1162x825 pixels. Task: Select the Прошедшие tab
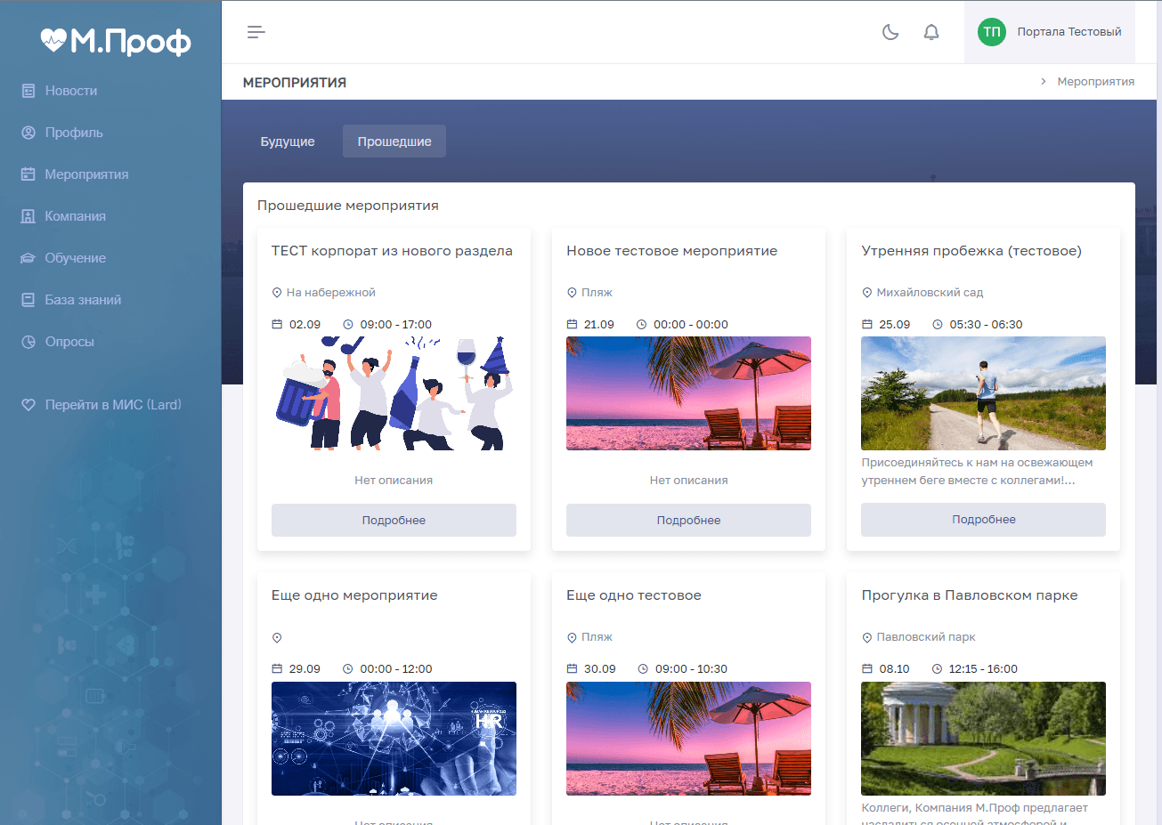(394, 141)
